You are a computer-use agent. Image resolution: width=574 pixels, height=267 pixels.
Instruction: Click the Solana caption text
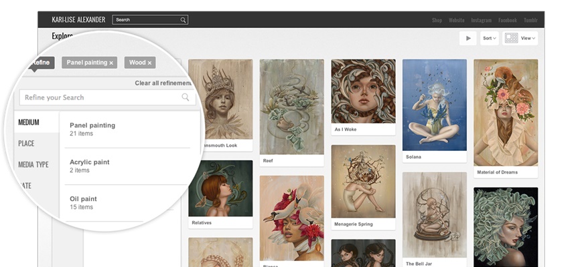[x=413, y=157]
